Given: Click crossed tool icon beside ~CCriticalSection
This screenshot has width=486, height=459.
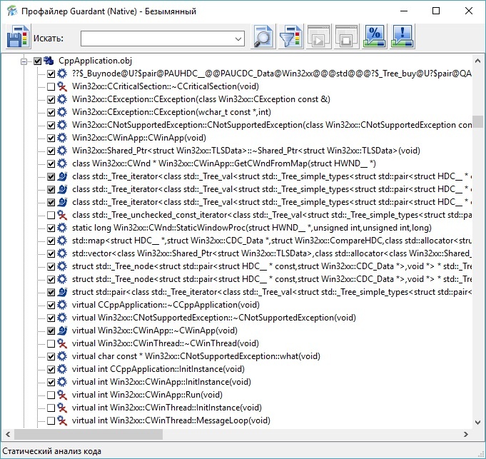Looking at the screenshot, I should coord(63,86).
